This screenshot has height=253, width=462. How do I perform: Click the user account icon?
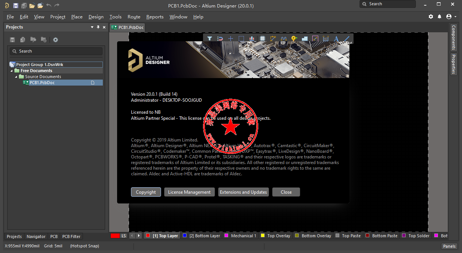point(449,17)
